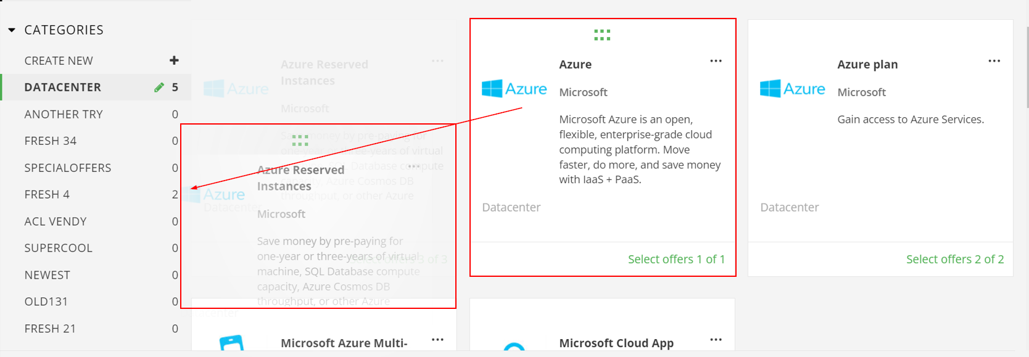The image size is (1029, 357).
Task: Click the green pencil edit icon on Datacenter
Action: click(x=159, y=88)
